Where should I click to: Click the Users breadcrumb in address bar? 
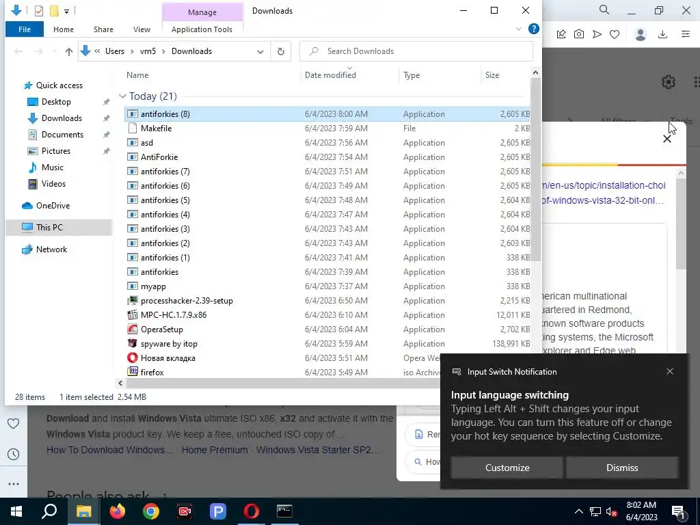pyautogui.click(x=115, y=51)
